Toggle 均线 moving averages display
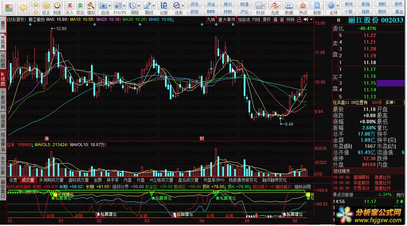 [x=256, y=19]
